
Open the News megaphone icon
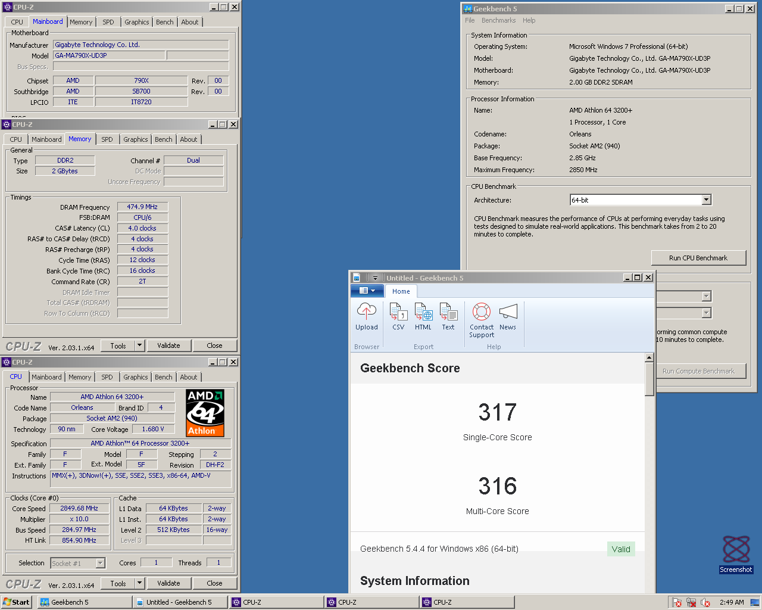point(508,312)
